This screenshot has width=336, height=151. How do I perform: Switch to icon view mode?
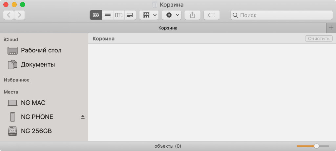[x=96, y=15]
